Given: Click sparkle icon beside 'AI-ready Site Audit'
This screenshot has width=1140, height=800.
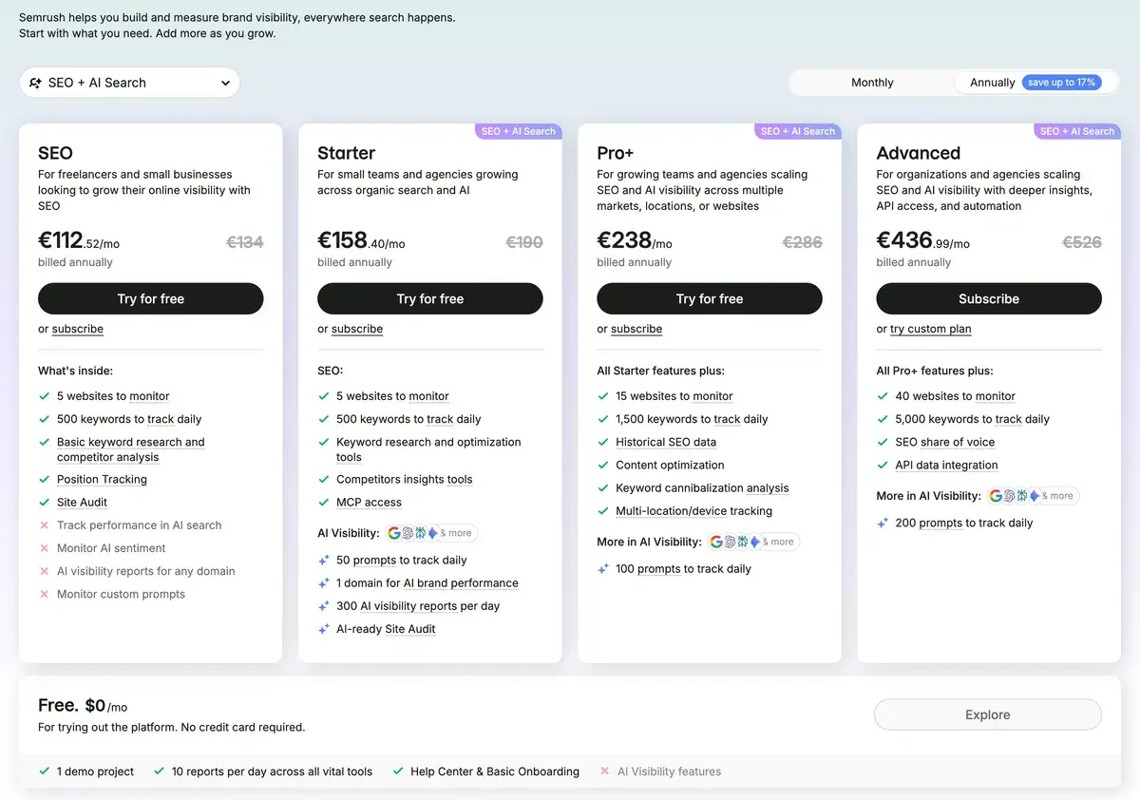Looking at the screenshot, I should pyautogui.click(x=324, y=629).
